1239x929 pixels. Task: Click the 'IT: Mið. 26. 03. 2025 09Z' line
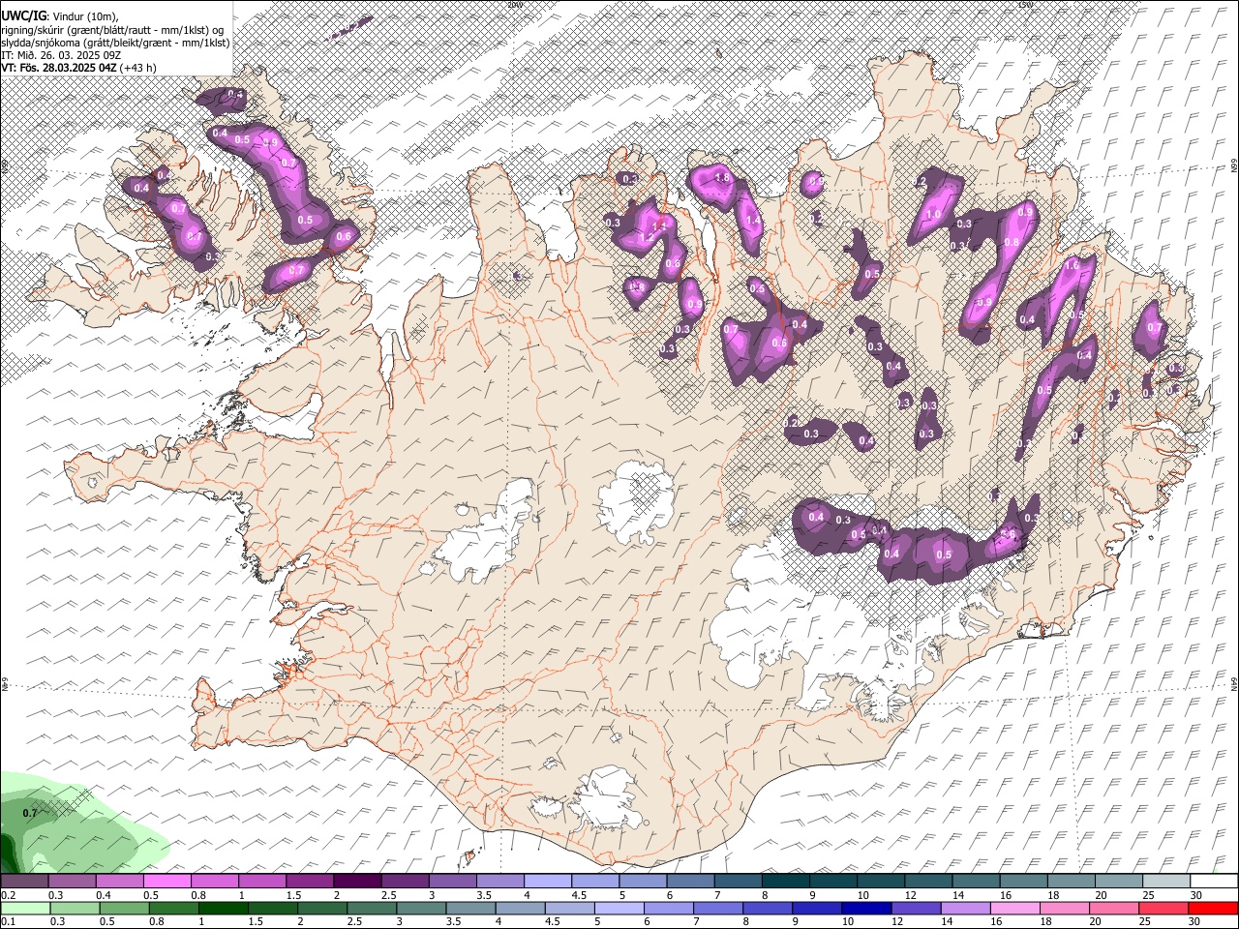[61, 55]
